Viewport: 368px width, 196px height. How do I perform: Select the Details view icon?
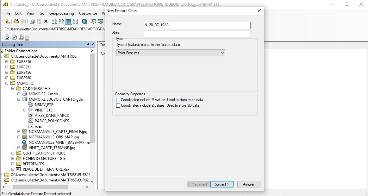(x=69, y=21)
